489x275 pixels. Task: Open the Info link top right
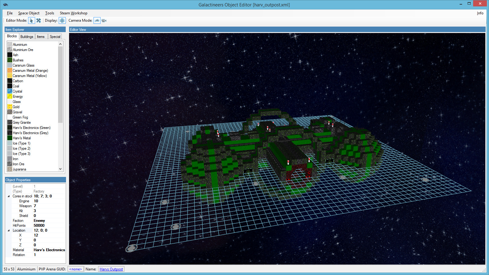coord(480,13)
